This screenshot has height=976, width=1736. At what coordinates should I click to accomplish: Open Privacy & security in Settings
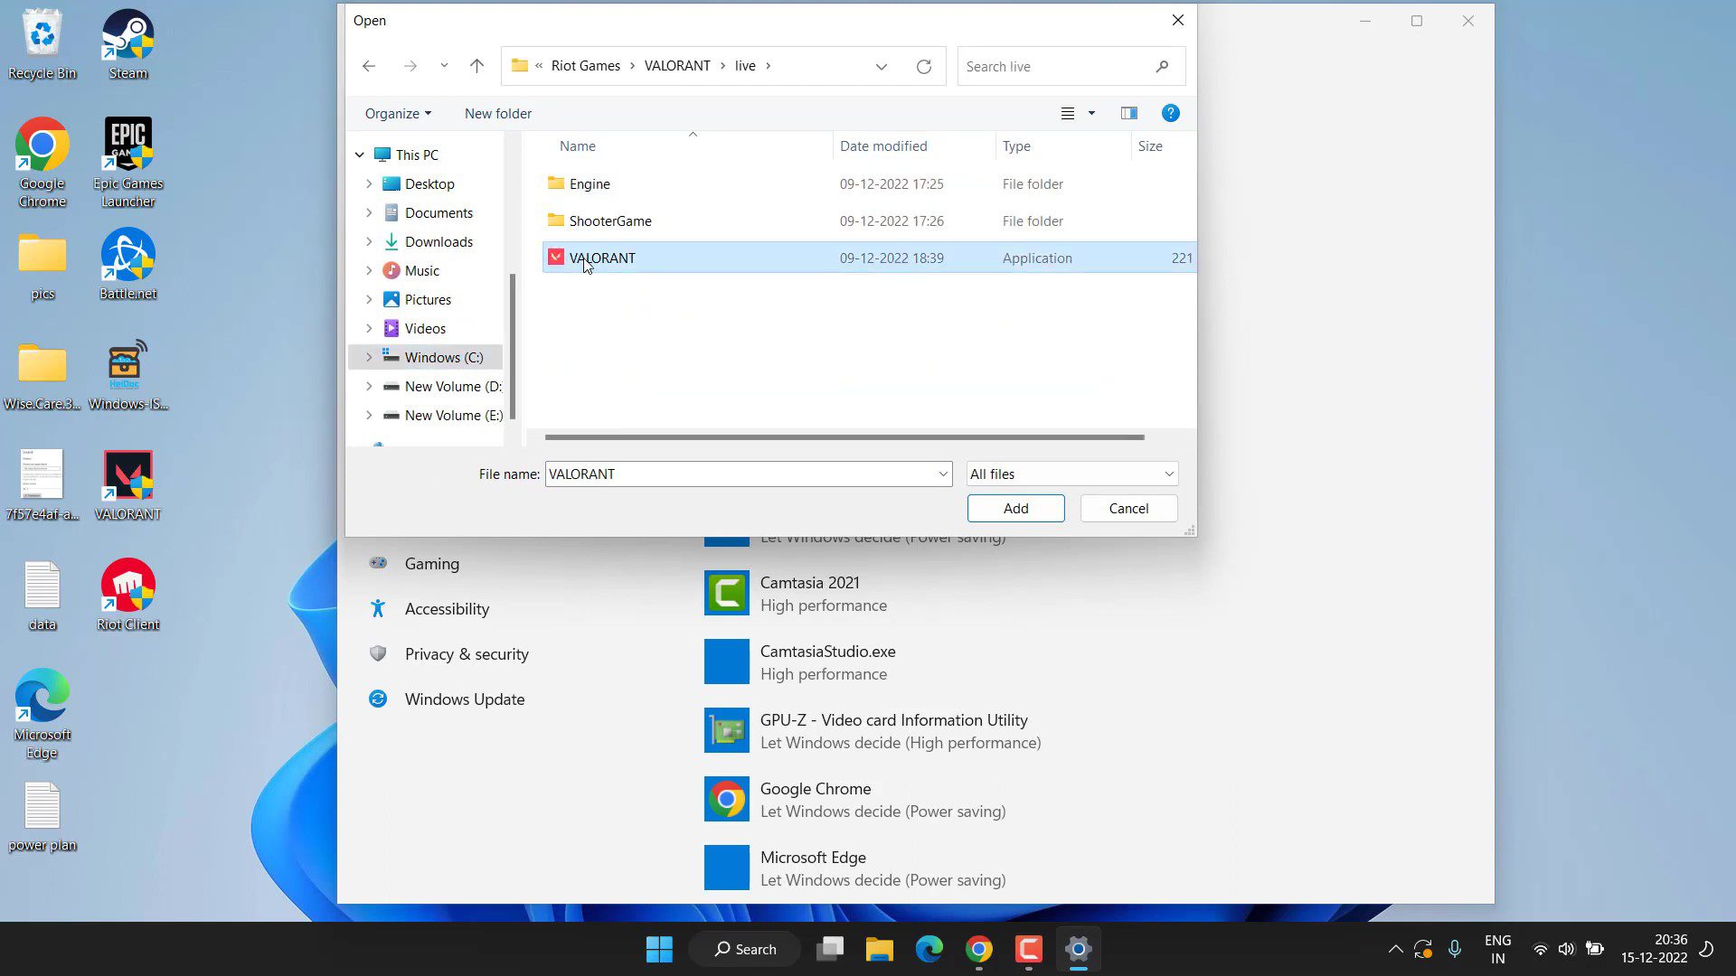(467, 654)
